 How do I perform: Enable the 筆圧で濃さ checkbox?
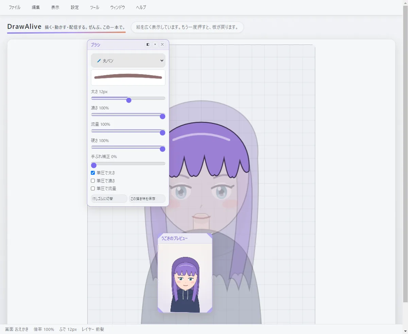93,181
